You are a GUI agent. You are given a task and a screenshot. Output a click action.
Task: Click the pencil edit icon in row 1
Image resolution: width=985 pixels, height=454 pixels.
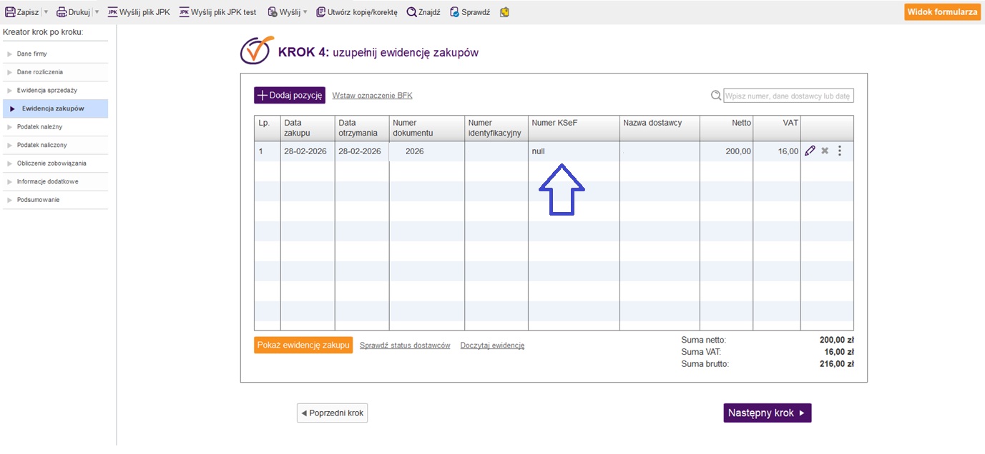[x=810, y=151]
